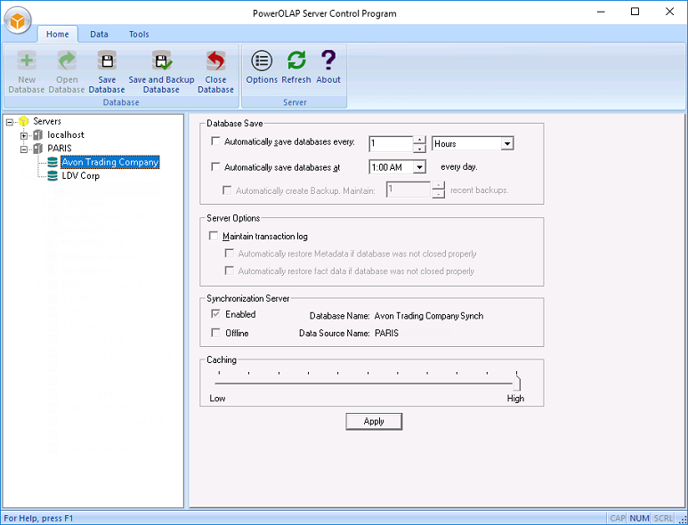
Task: Decrease the save interval spinner
Action: click(419, 148)
